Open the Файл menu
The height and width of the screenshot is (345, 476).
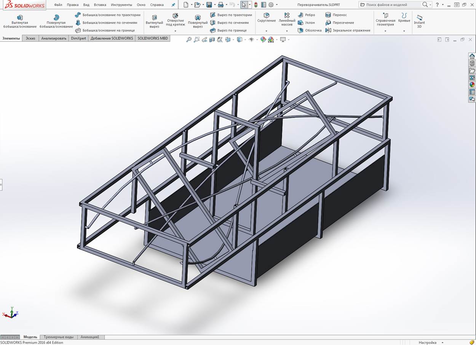(x=58, y=5)
